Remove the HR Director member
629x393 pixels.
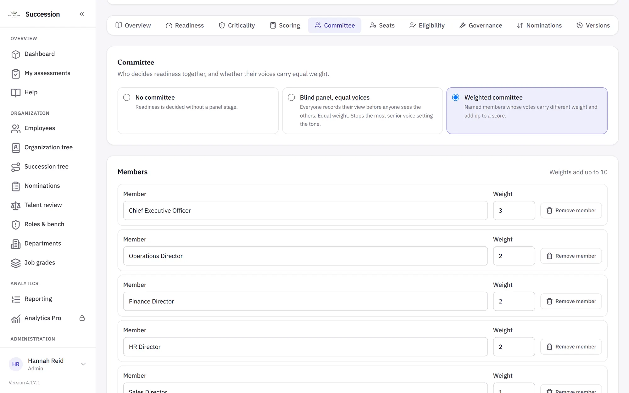point(571,347)
